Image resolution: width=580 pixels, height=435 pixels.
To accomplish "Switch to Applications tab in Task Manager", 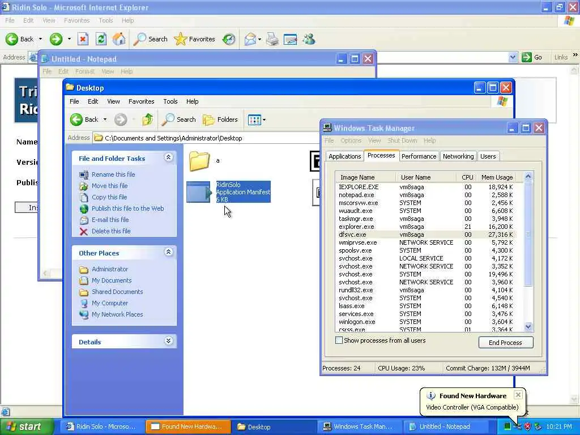I will 344,156.
